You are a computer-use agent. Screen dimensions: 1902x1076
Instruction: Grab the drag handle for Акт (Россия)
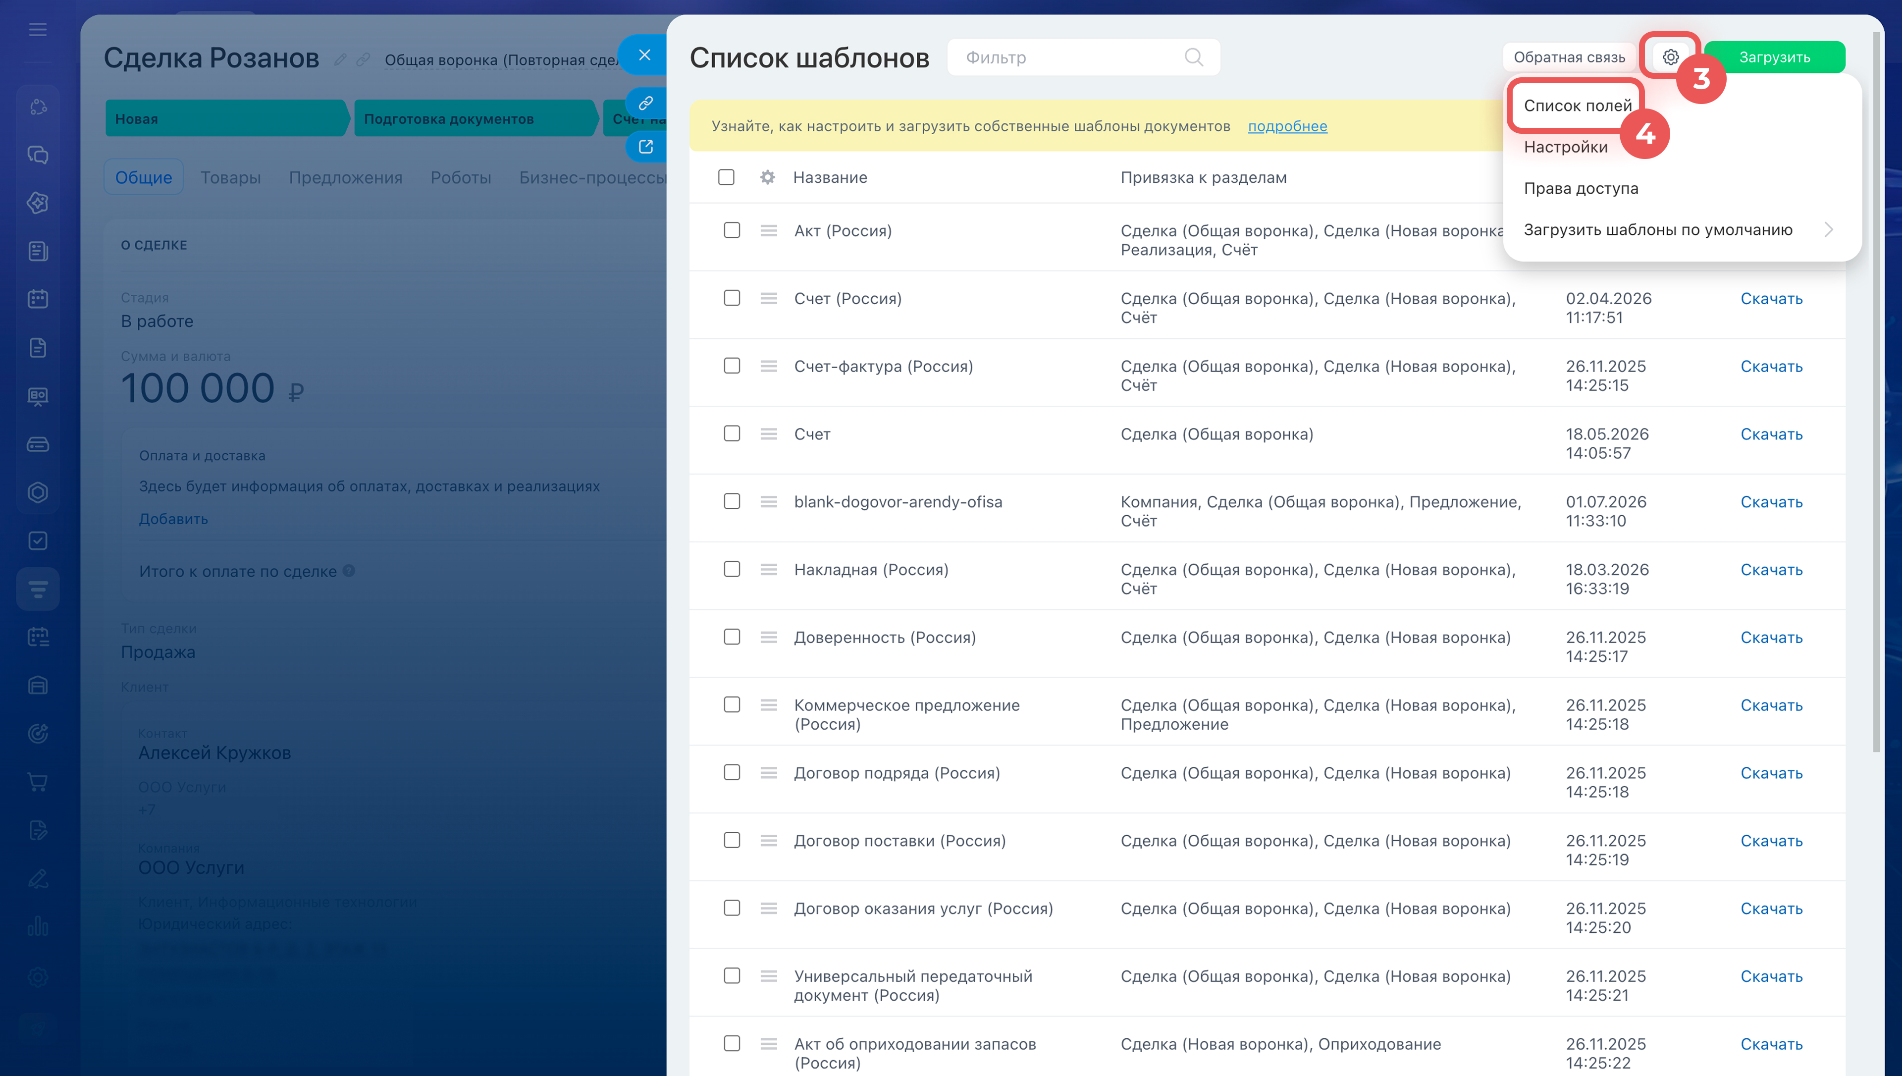768,230
